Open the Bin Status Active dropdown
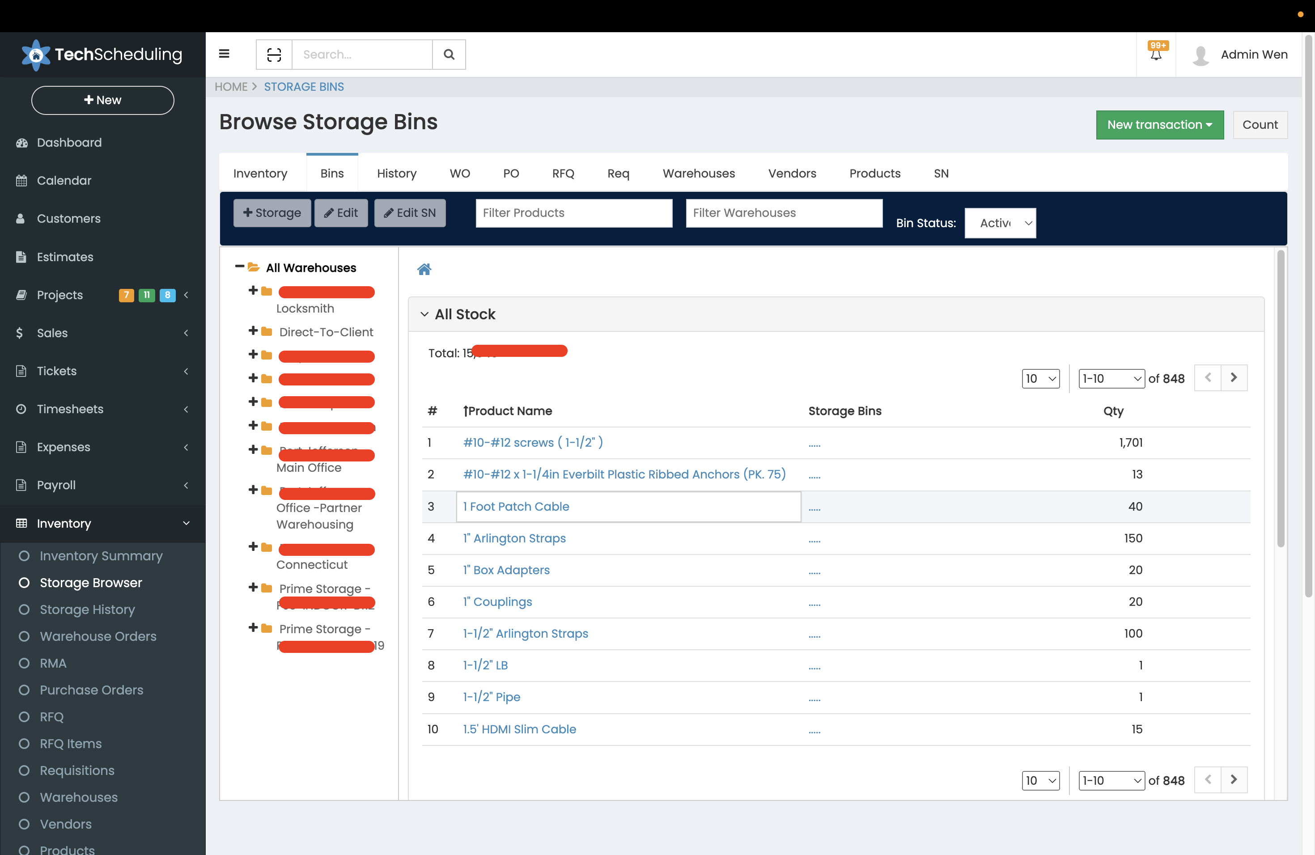The height and width of the screenshot is (855, 1315). (1000, 223)
